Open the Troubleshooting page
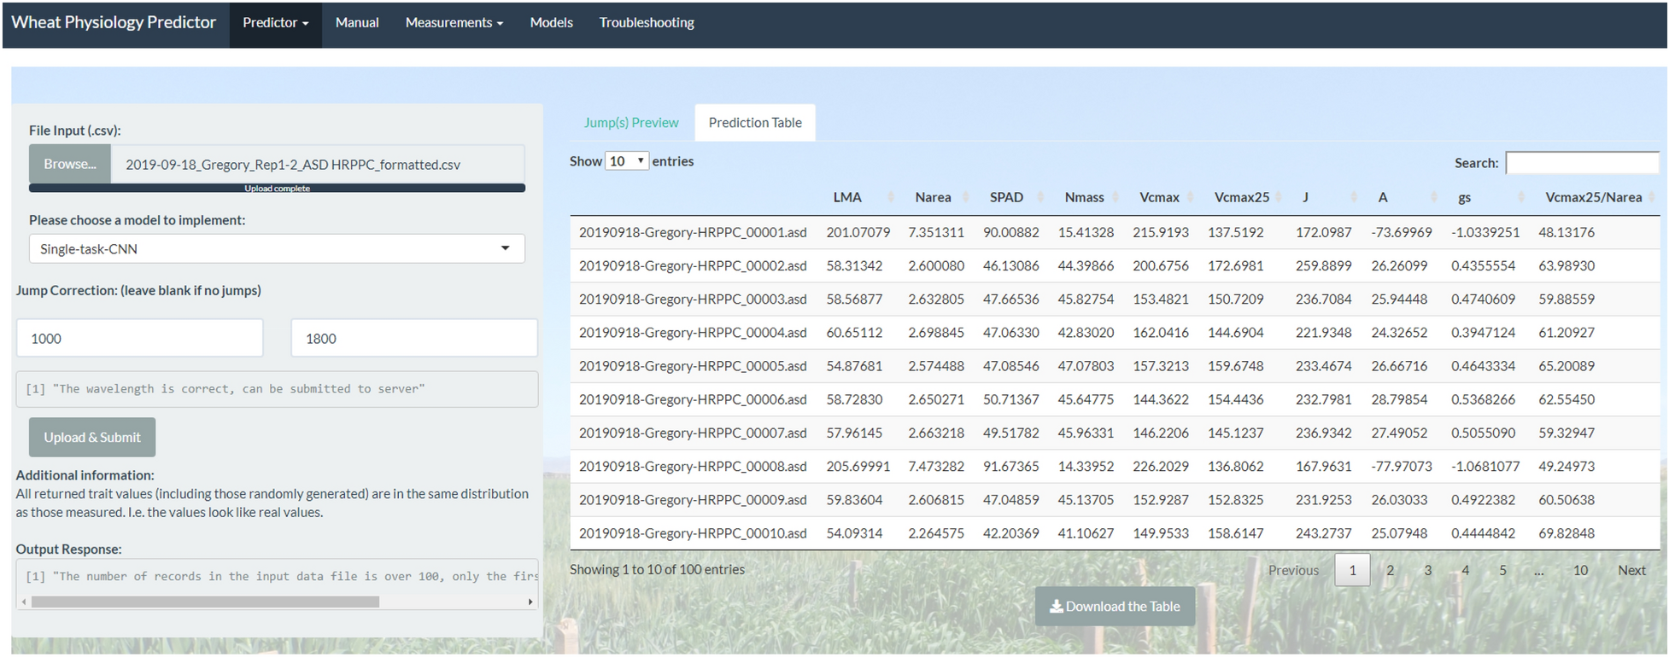This screenshot has height=657, width=1669. (x=647, y=23)
